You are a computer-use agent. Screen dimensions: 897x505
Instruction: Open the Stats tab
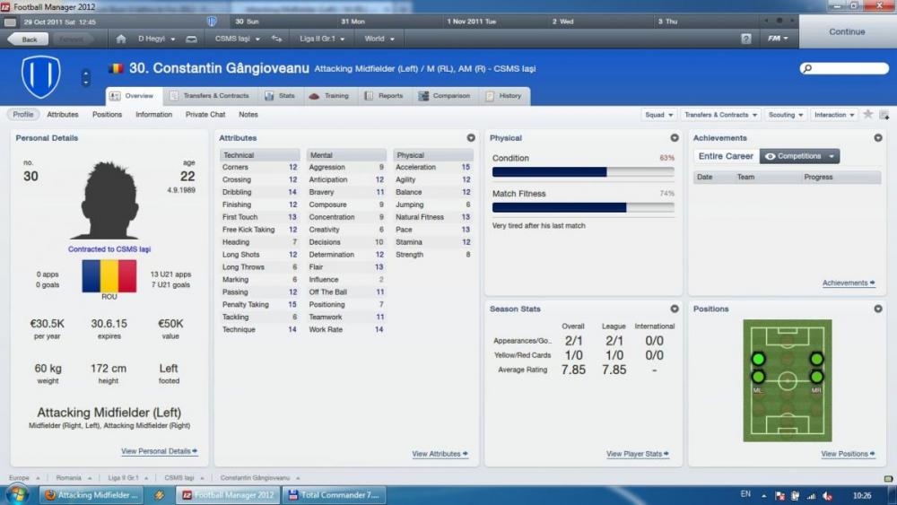(x=280, y=96)
